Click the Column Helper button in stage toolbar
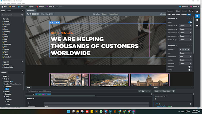Image resolution: width=202 pixels, height=114 pixels. coord(113,14)
